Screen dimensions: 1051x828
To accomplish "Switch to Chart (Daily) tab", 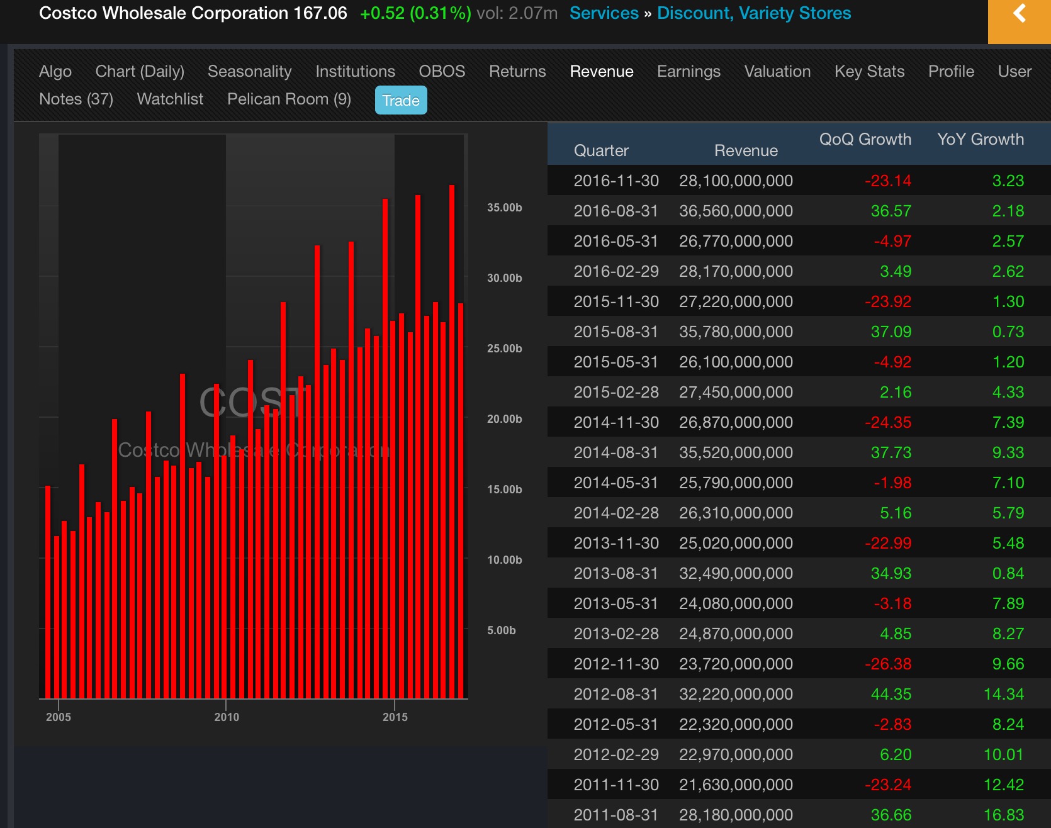I will tap(140, 72).
